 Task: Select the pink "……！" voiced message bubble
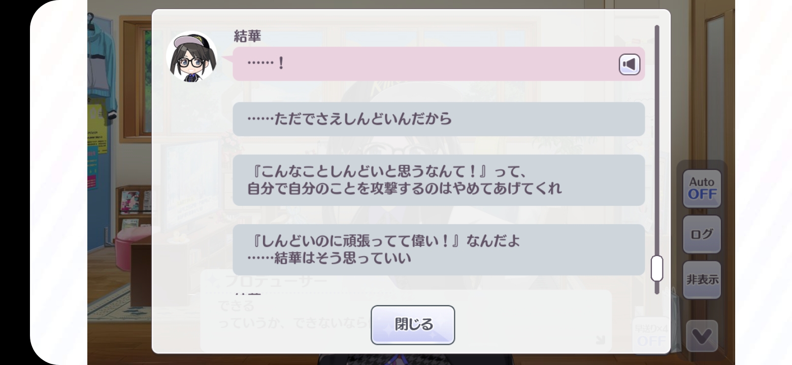(439, 64)
